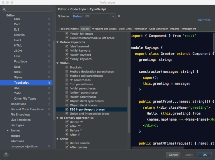
Task: Click the copy icon beside Inspections
Action: click(49, 104)
